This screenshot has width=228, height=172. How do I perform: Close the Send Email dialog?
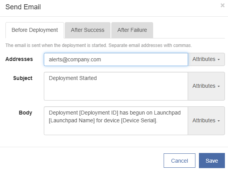223,5
